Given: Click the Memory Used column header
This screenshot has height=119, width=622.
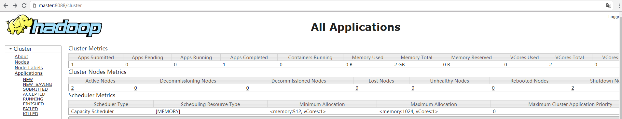Looking at the screenshot, I should pyautogui.click(x=368, y=58).
